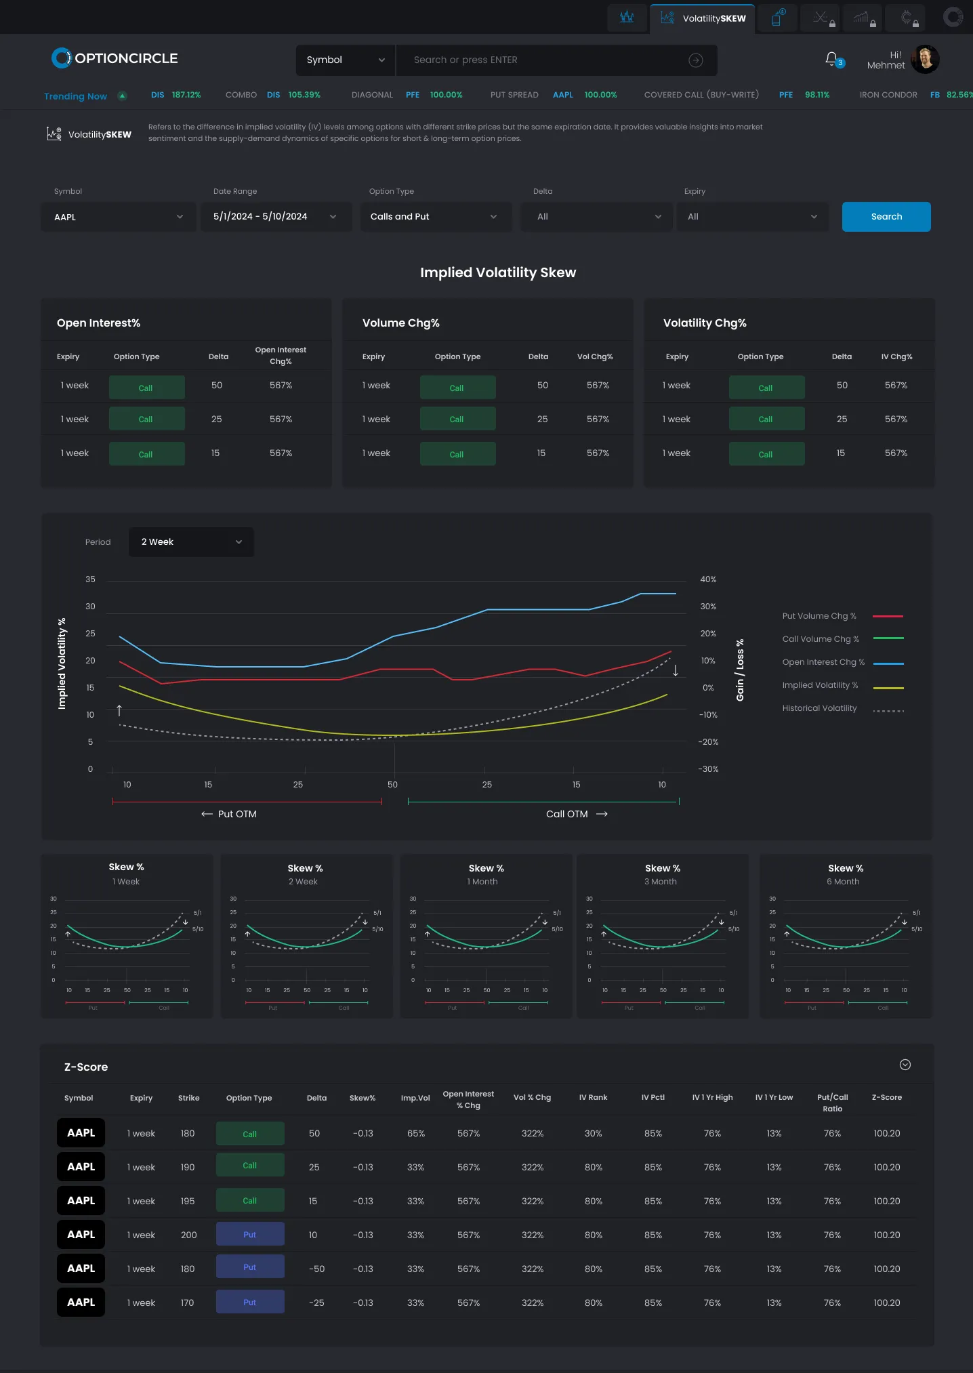
Task: Open the Symbol type dropdown in search bar
Action: point(346,60)
